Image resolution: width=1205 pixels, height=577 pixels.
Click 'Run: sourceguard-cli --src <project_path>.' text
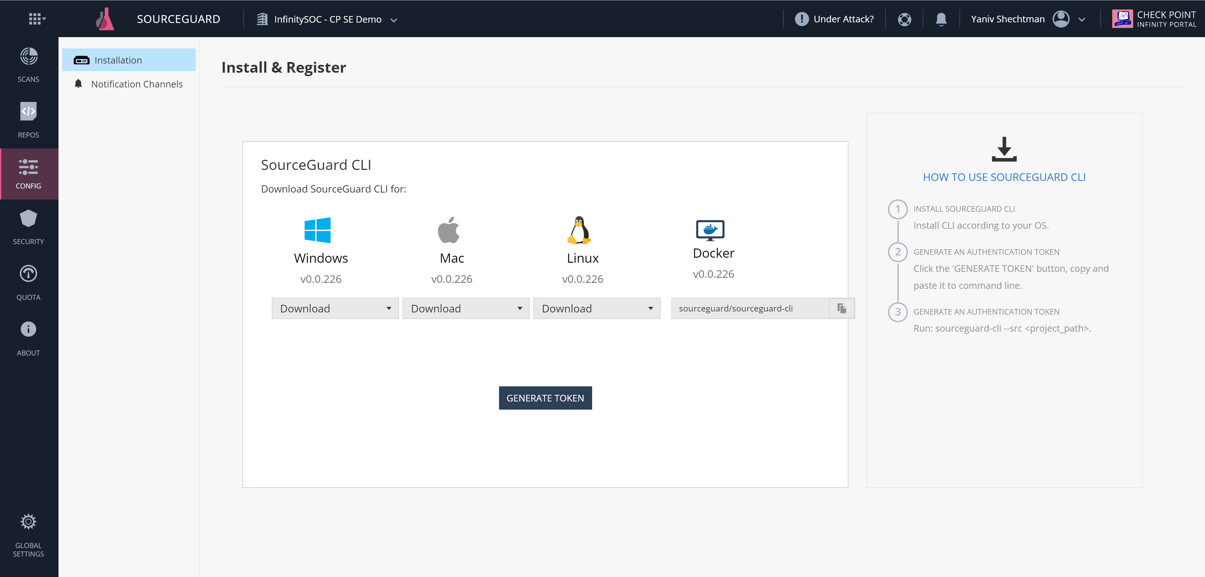tap(1002, 328)
